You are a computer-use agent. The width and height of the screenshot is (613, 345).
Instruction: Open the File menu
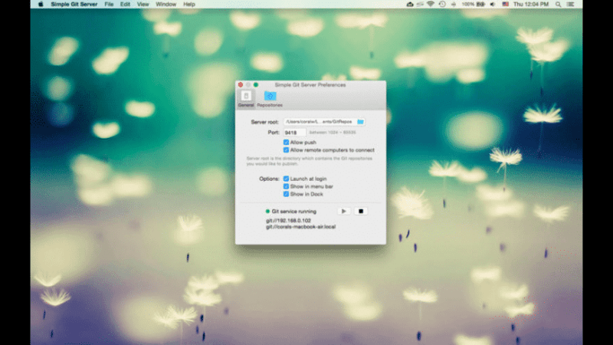[109, 5]
